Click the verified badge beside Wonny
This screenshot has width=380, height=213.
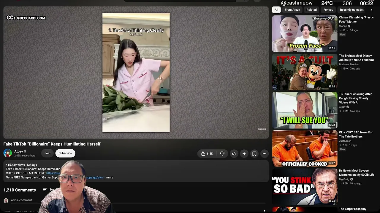(x=349, y=26)
